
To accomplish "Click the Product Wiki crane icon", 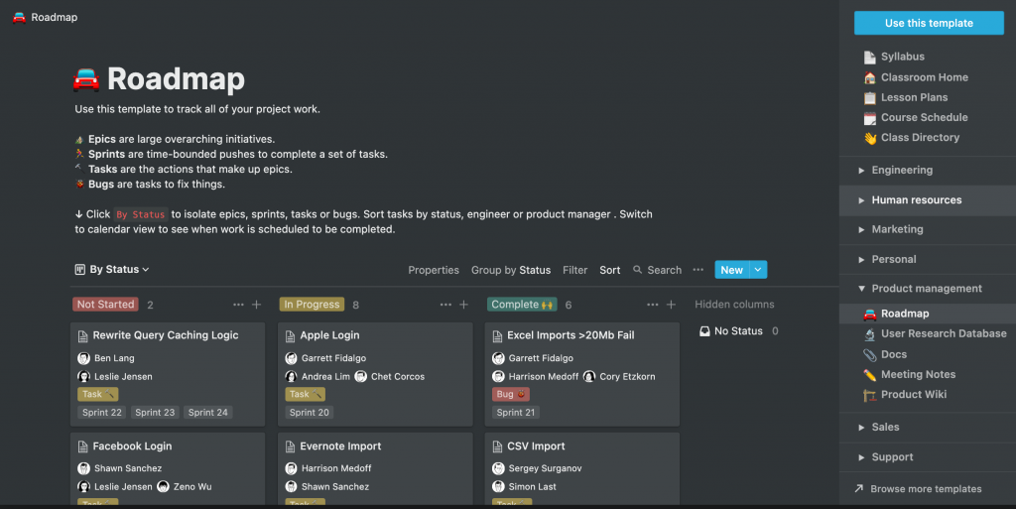I will [869, 395].
